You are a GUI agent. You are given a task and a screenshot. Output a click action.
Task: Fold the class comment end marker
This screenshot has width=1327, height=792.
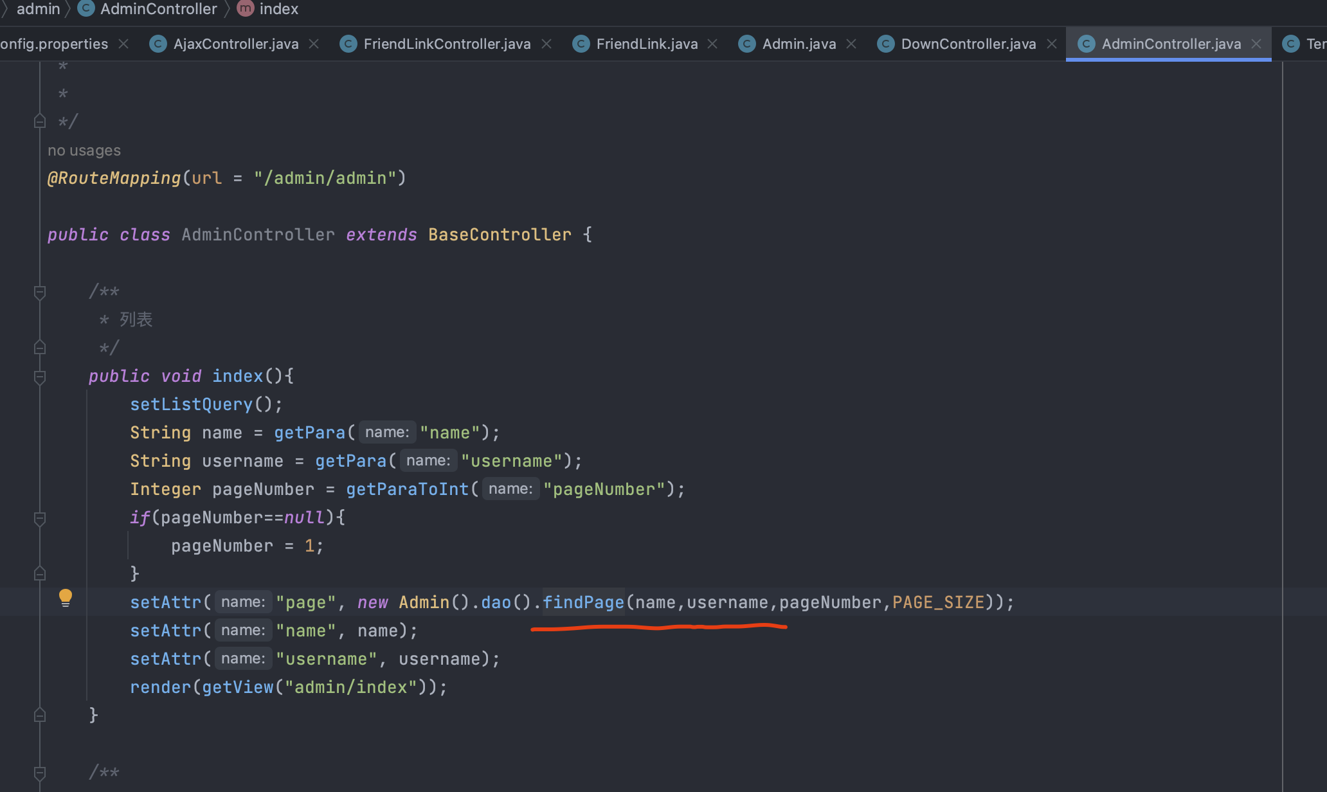coord(40,121)
